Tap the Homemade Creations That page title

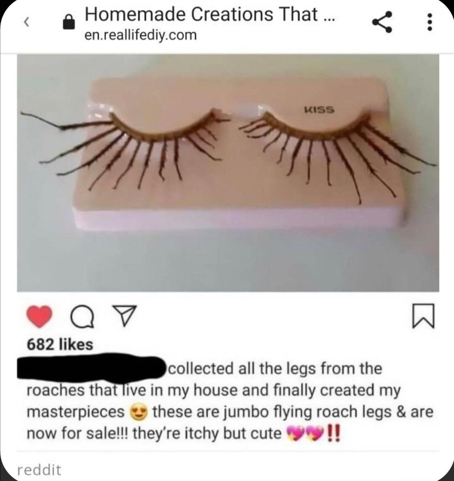point(210,14)
